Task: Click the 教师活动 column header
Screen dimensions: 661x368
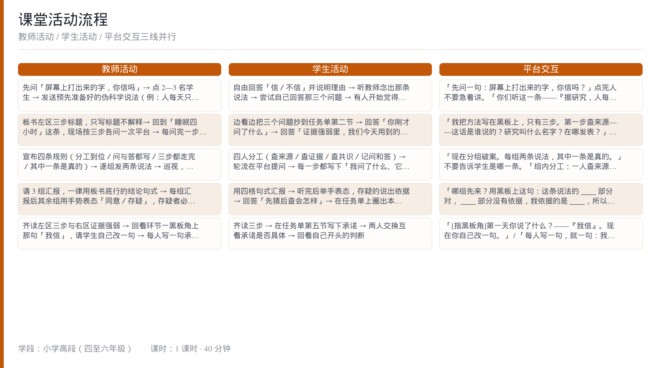Action: [x=119, y=69]
